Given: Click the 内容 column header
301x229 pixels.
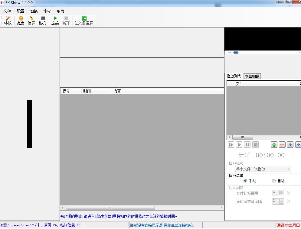Looking at the screenshot, I should point(117,91).
